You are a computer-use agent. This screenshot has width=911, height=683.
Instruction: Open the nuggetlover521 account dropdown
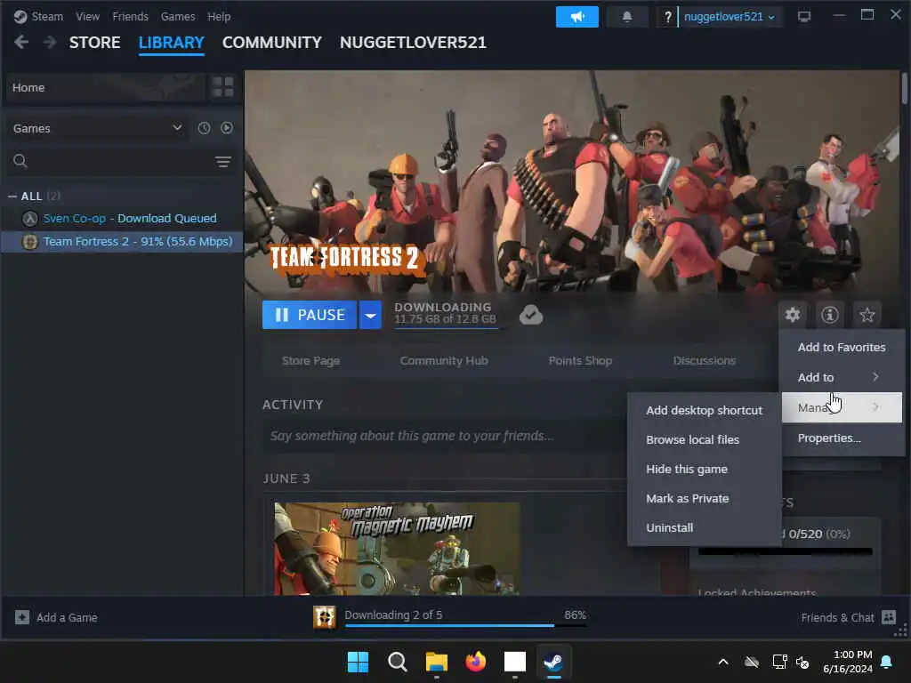730,17
